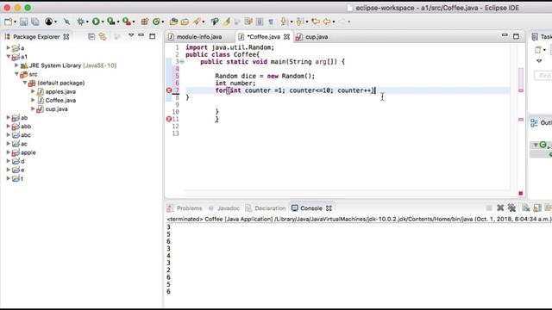Click the Find field in Task List
Viewport: 552px width, 310px height.
click(x=543, y=76)
